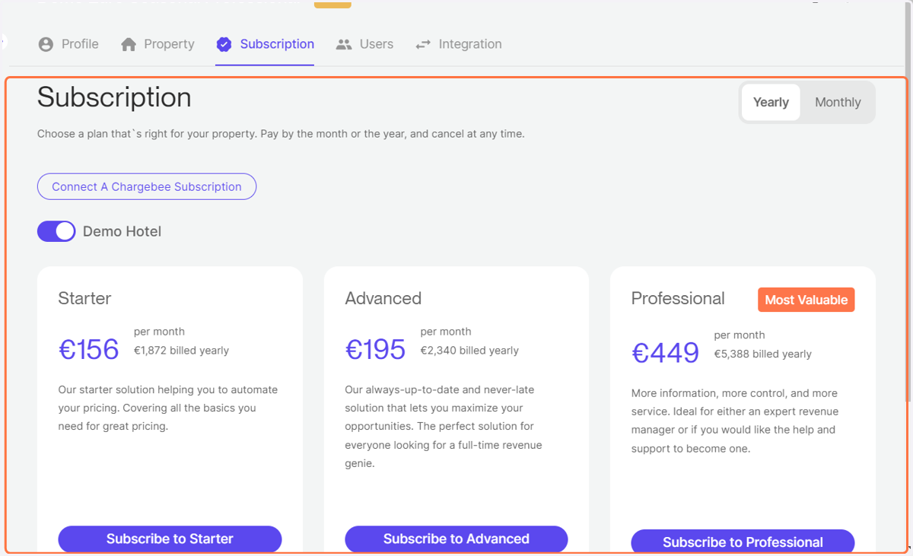The width and height of the screenshot is (913, 556).
Task: Click the verified badge icon beside Subscription
Action: (224, 44)
